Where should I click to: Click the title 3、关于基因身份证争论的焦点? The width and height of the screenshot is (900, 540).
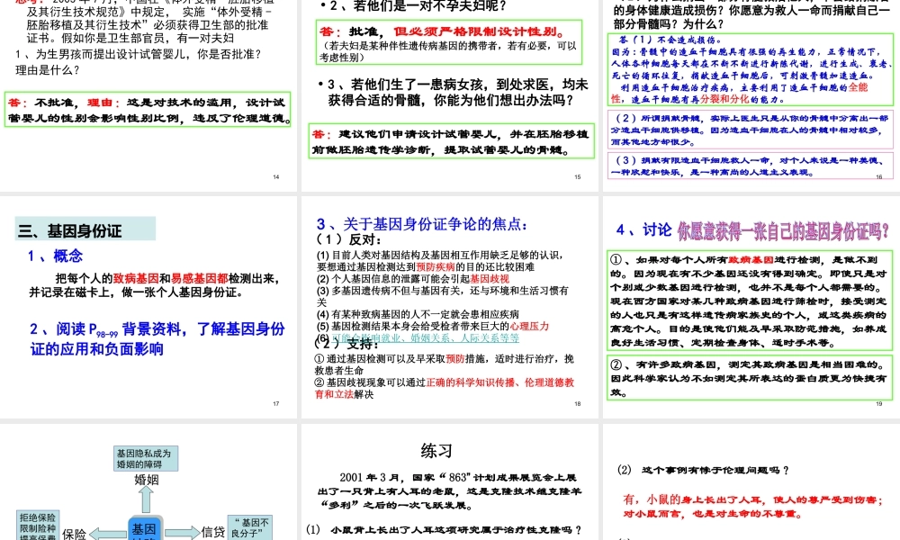(x=422, y=224)
